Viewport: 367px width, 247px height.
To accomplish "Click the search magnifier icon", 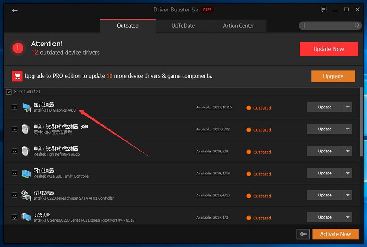I will tap(357, 26).
